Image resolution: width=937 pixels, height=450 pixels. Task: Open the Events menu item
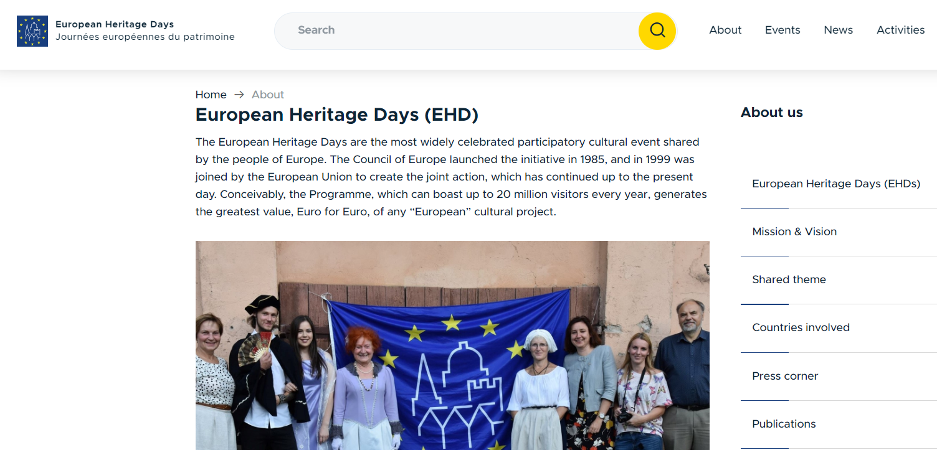pyautogui.click(x=782, y=30)
